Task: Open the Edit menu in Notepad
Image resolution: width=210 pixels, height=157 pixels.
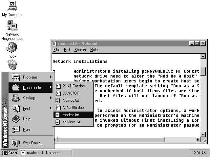Action: point(67,50)
